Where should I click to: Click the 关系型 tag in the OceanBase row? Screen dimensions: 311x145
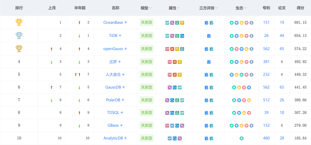click(x=147, y=22)
